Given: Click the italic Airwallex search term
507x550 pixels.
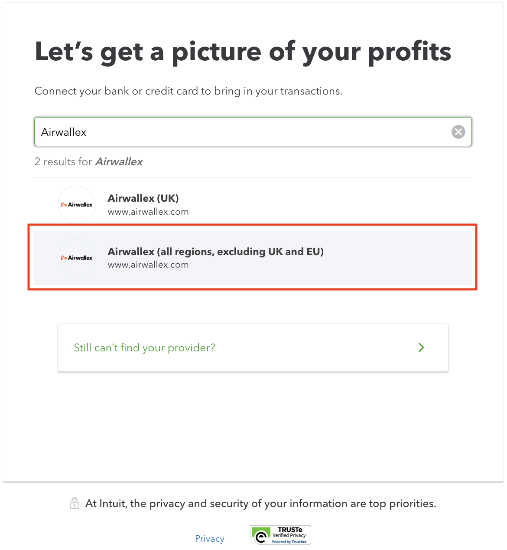Looking at the screenshot, I should pyautogui.click(x=119, y=162).
